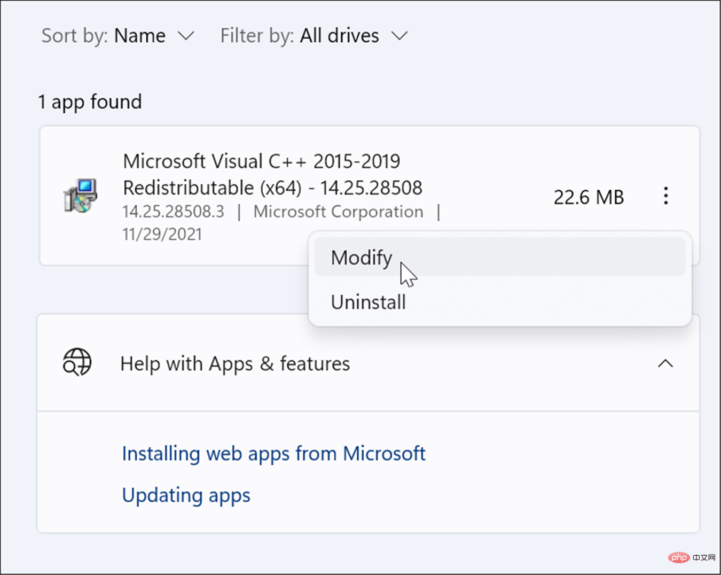
Task: Click the Visual C++ Redistributable installer icon
Action: pyautogui.click(x=81, y=196)
